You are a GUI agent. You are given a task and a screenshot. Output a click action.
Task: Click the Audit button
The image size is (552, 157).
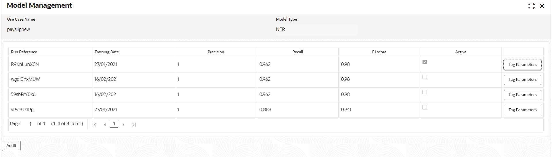tap(11, 146)
